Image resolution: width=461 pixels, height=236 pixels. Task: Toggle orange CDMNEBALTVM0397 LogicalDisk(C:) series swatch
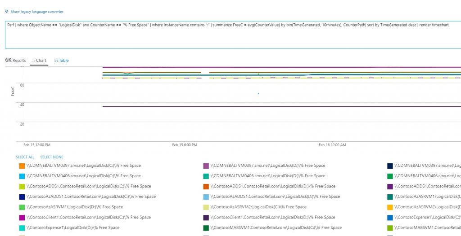click(x=22, y=166)
